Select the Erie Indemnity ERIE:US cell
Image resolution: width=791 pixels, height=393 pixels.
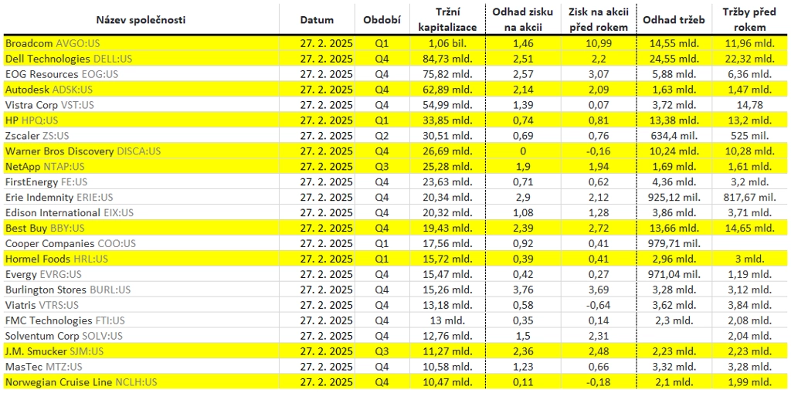(x=141, y=197)
